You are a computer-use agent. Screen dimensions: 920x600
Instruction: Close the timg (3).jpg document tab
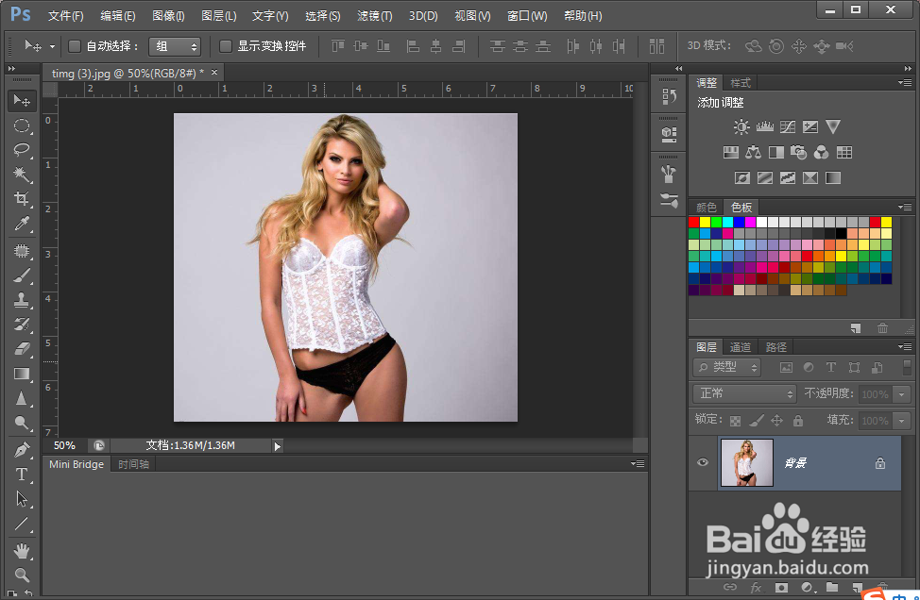coord(214,72)
